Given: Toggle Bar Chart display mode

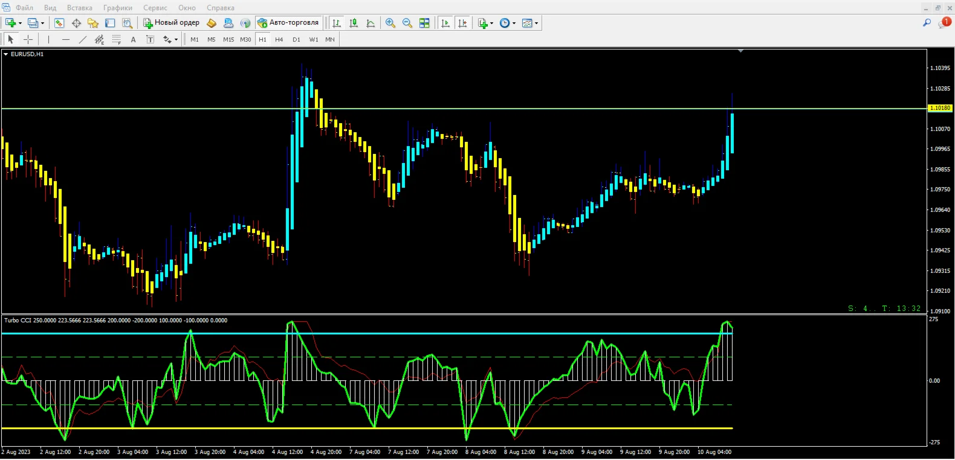Looking at the screenshot, I should tap(337, 23).
